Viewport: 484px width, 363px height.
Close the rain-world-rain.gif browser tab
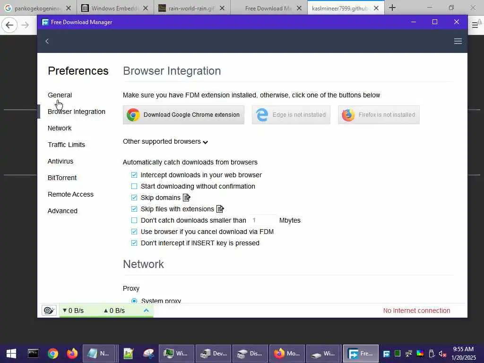(222, 9)
